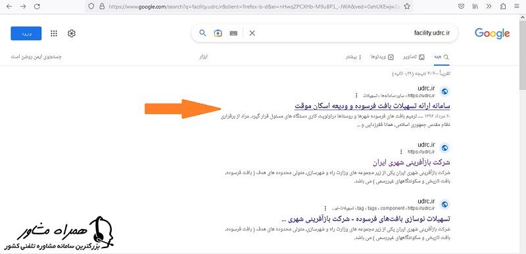Go back with the browser back arrow
Viewport: 526px width, 254px height.
(x=9, y=7)
